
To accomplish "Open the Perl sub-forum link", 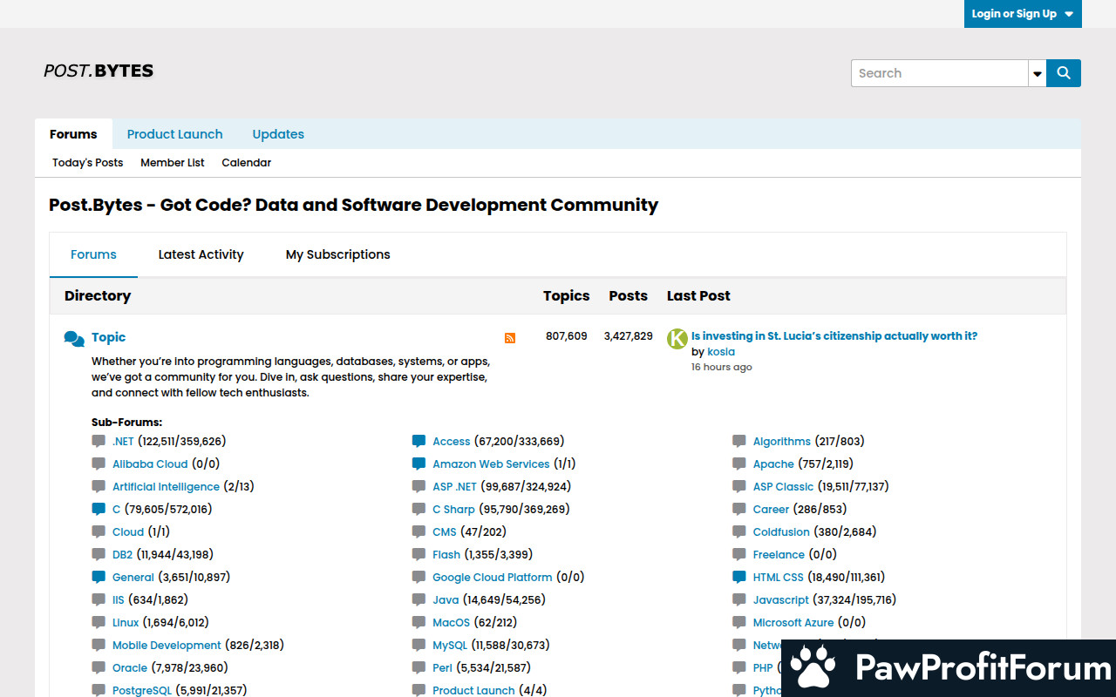I will [442, 667].
